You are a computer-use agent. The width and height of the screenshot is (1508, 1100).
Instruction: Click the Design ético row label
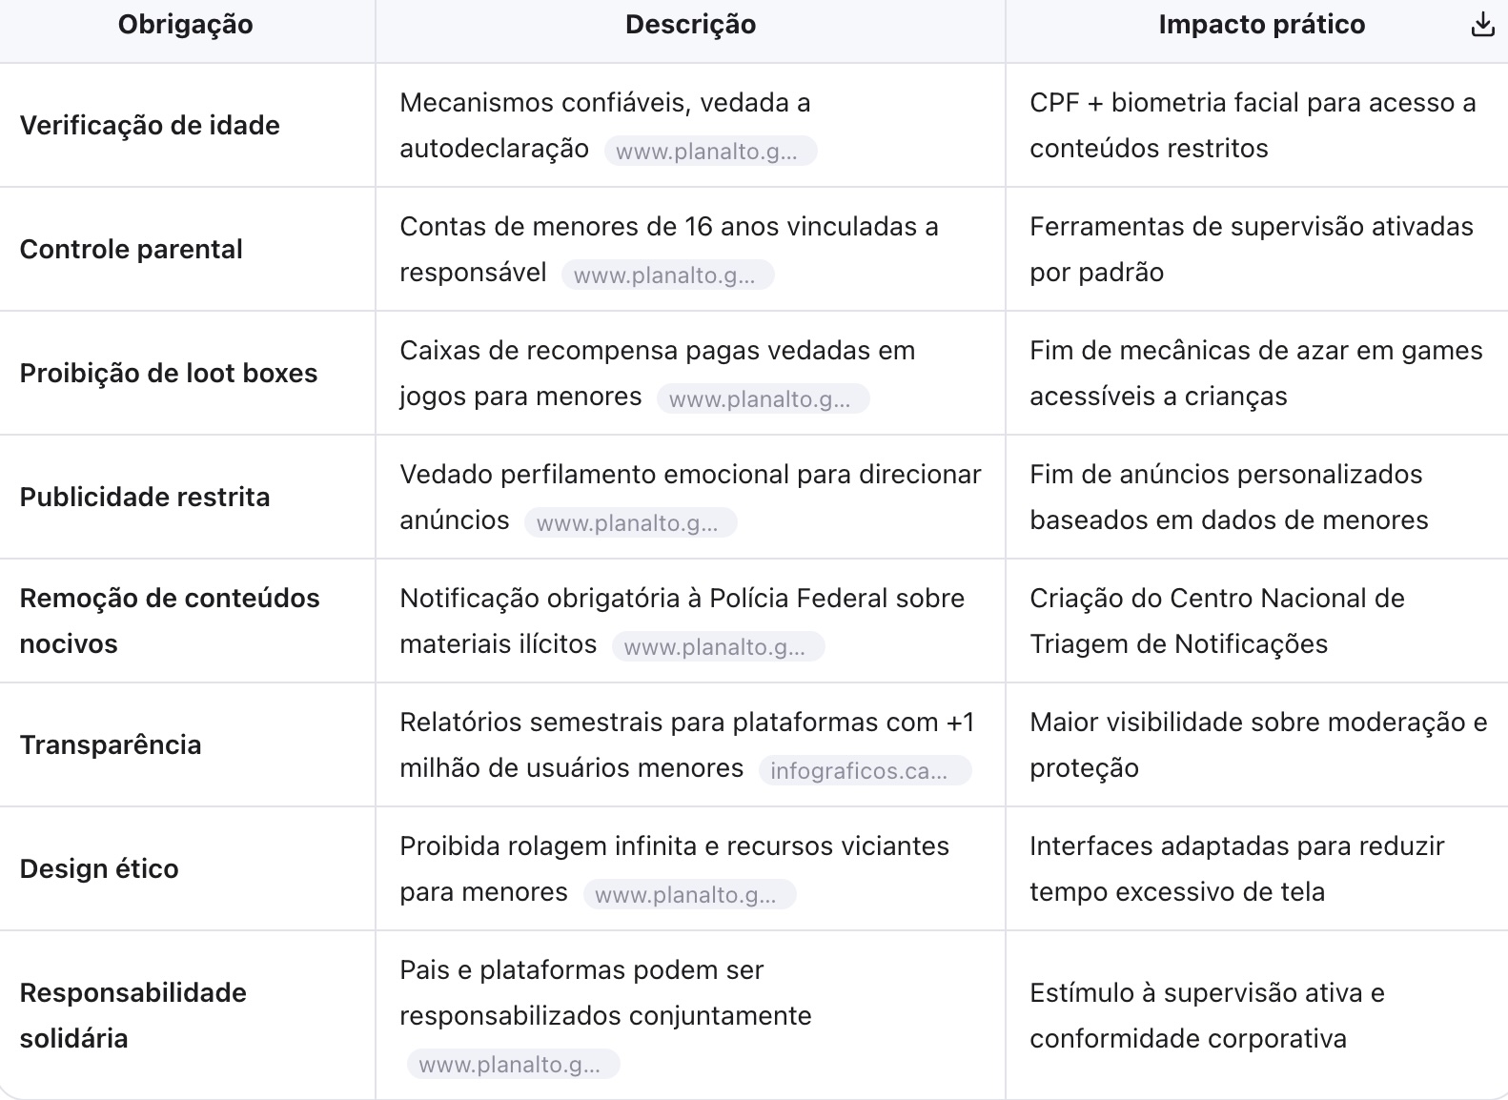[99, 869]
